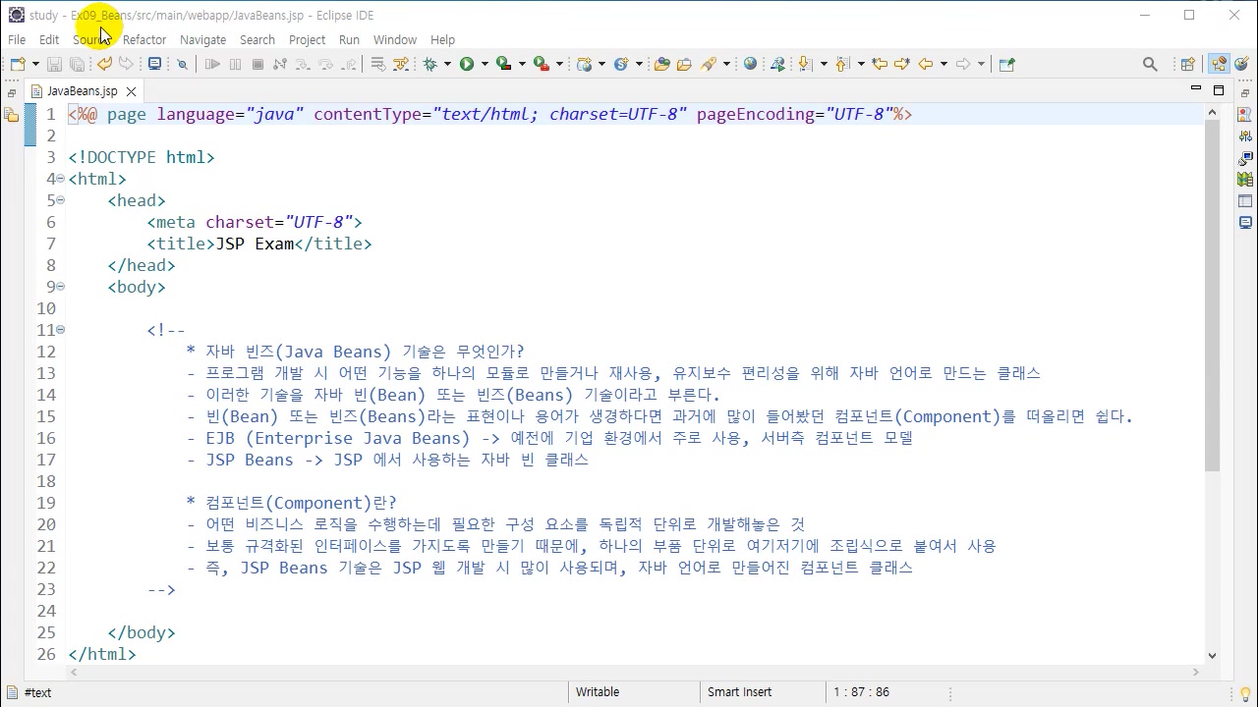The image size is (1258, 707).
Task: Save all open editors with Save All icon
Action: (78, 63)
